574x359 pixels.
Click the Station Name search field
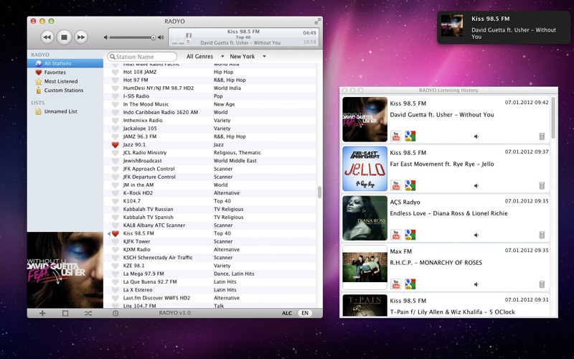click(x=142, y=57)
